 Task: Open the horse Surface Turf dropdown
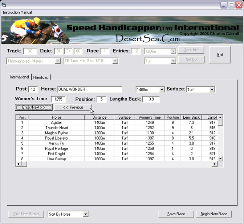pyautogui.click(x=212, y=89)
